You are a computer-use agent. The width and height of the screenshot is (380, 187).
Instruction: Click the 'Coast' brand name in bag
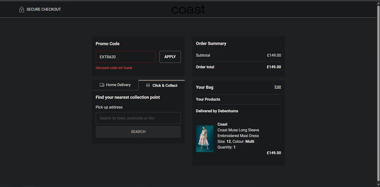click(222, 124)
